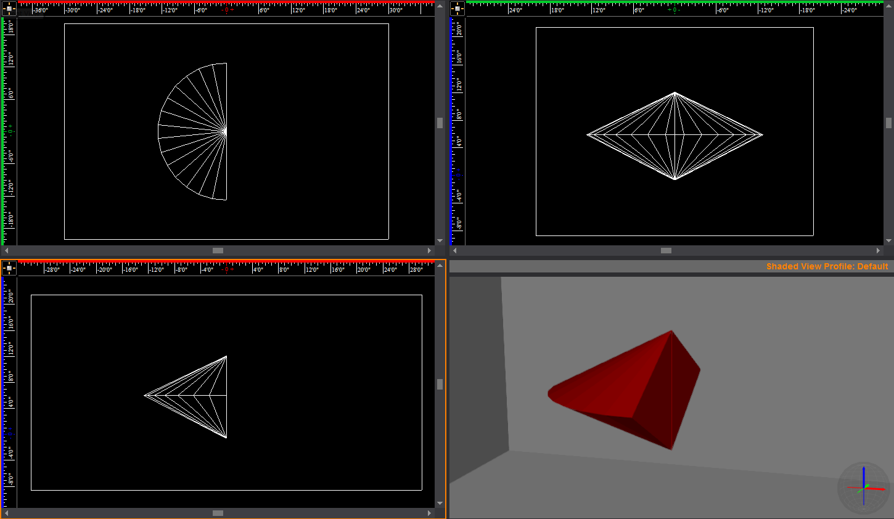Click scroll-down arrow in top-right viewport
Screen dimensions: 894x519
tap(888, 240)
